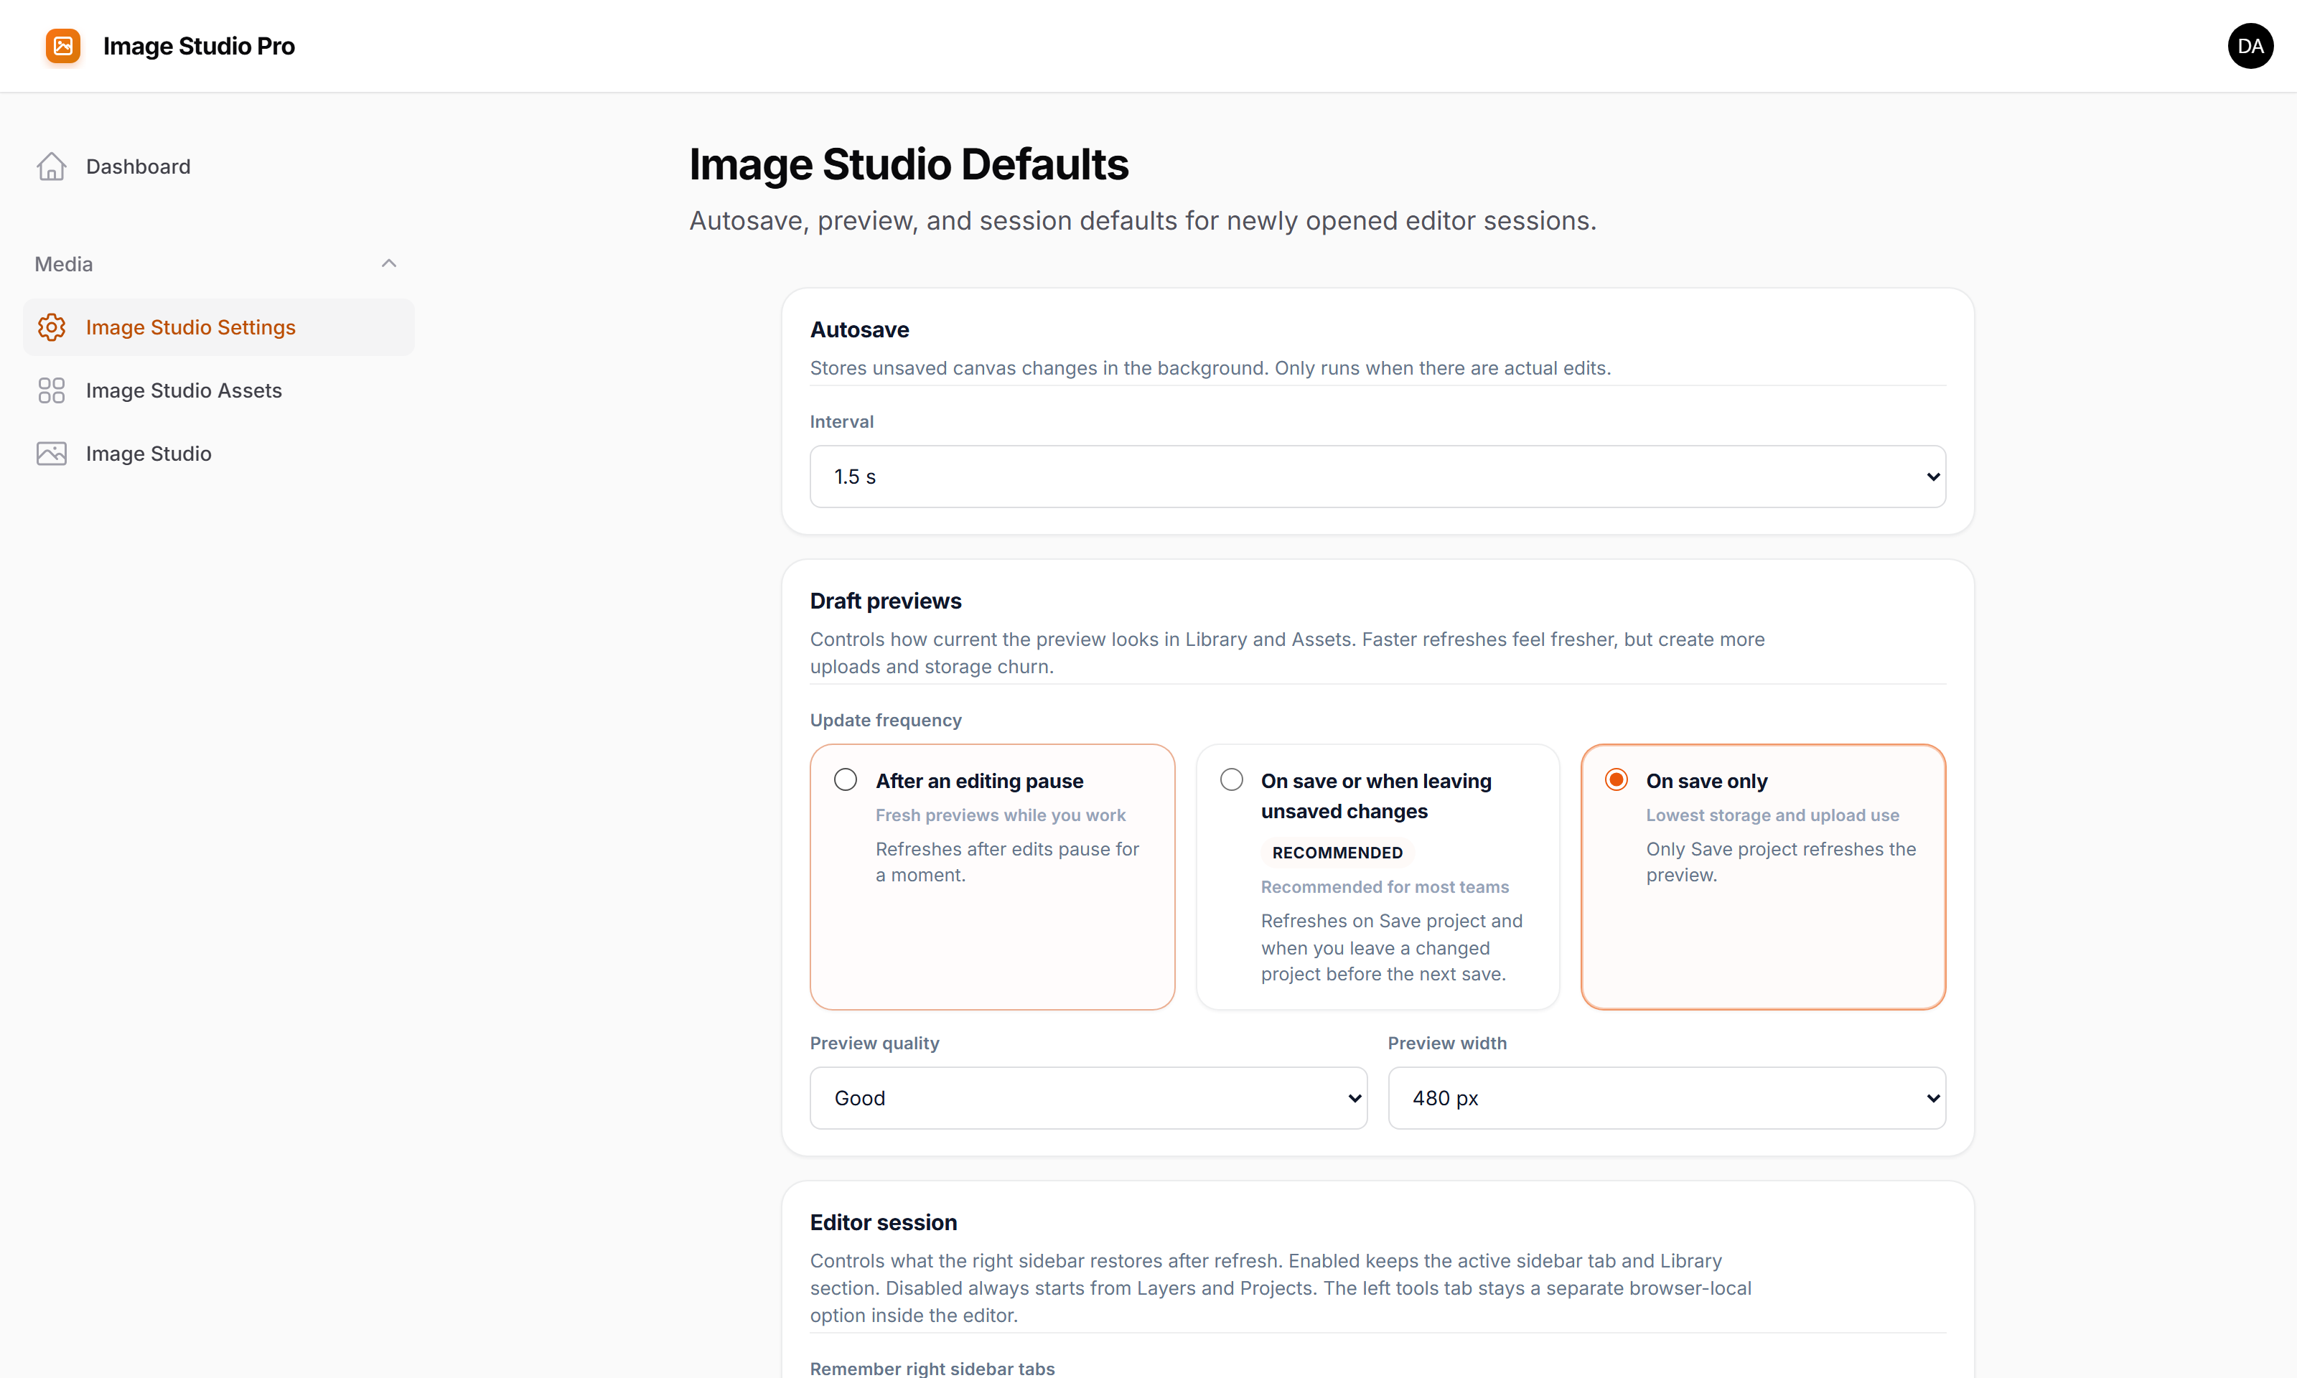The width and height of the screenshot is (2297, 1378).
Task: Click the Dashboard home icon
Action: click(51, 167)
